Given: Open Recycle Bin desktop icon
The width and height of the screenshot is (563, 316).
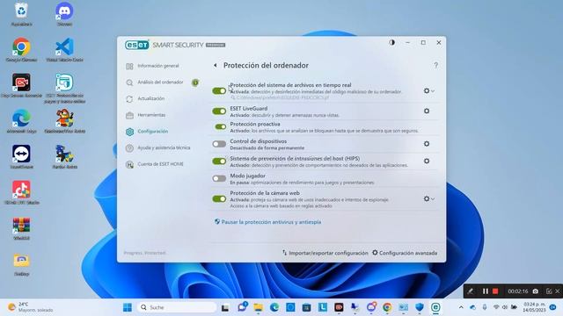Looking at the screenshot, I should [21, 14].
